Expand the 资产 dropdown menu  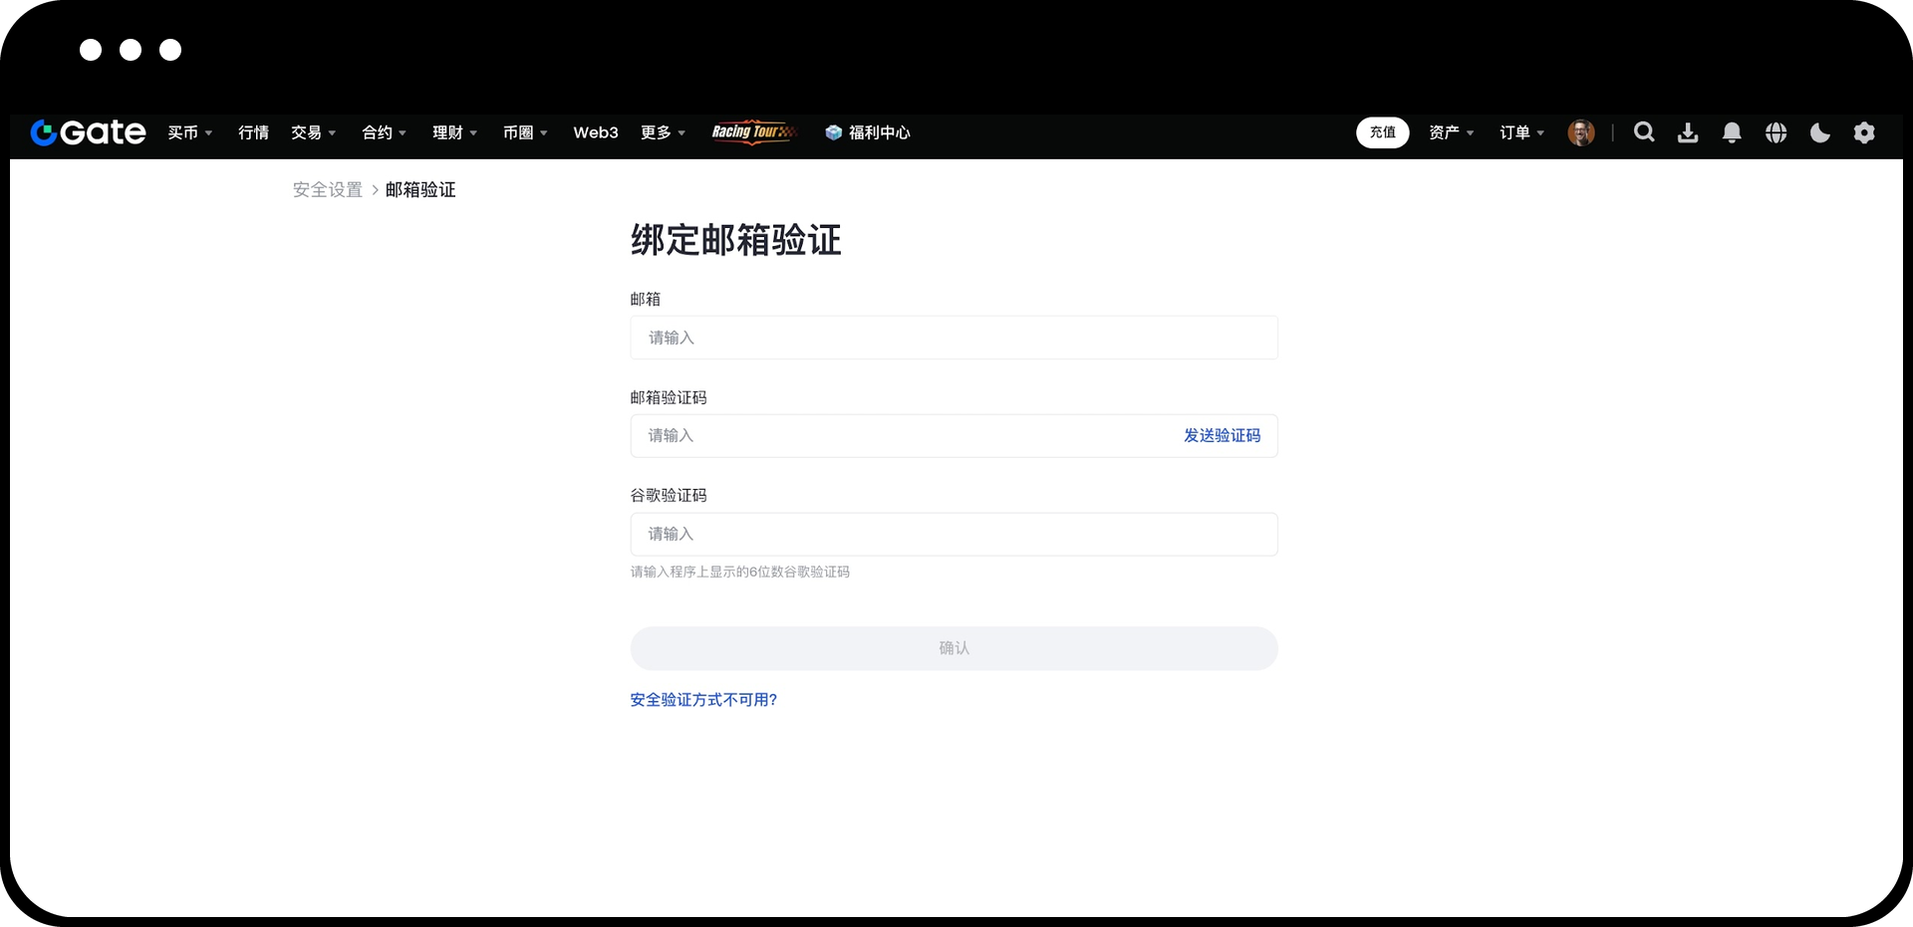pos(1451,132)
